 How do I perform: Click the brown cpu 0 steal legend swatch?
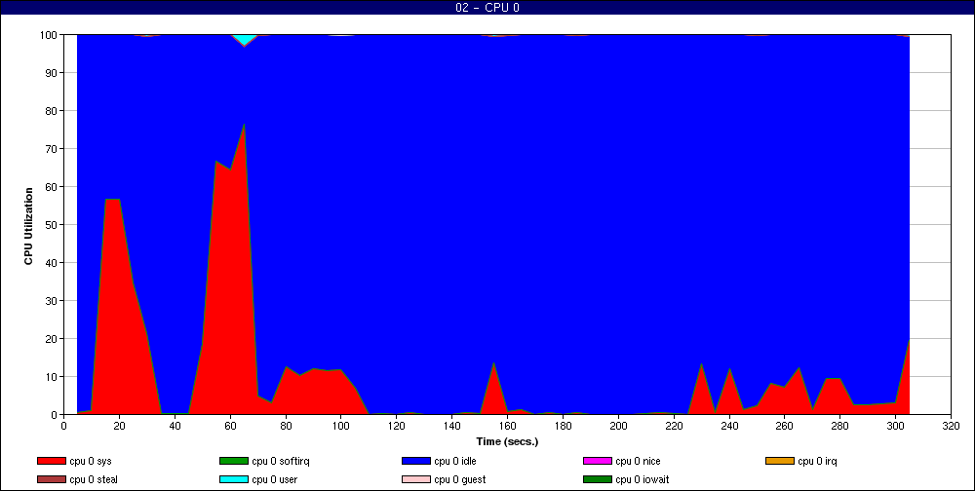pyautogui.click(x=52, y=479)
